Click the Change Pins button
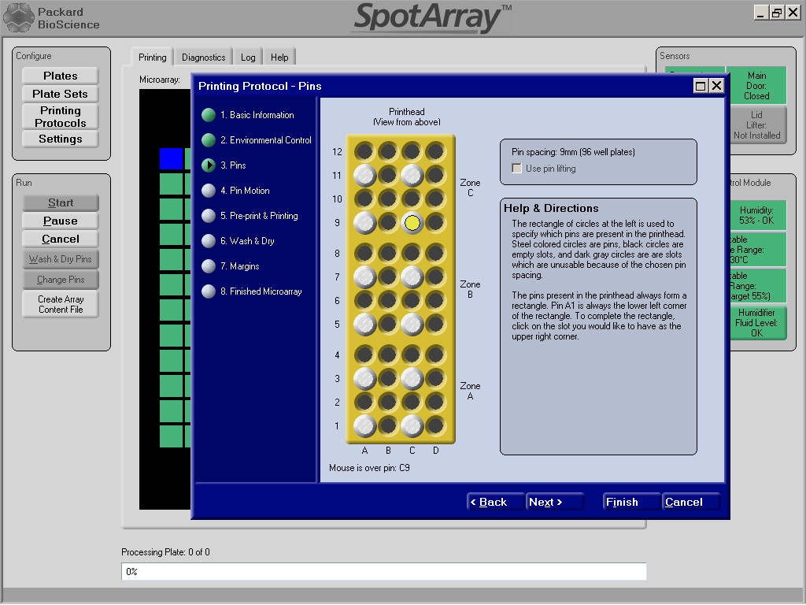The width and height of the screenshot is (806, 605). coord(61,280)
